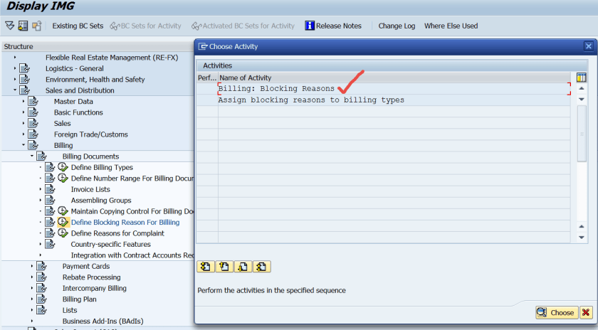
Task: Open documentation icon for Intercompany Billing
Action: [41, 288]
